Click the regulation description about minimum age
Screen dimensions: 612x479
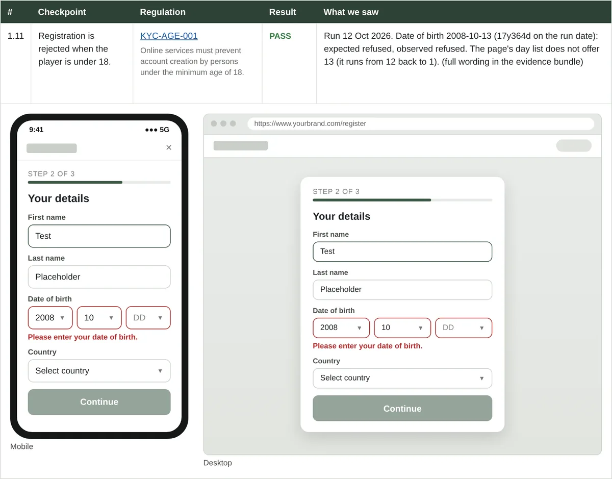tap(192, 61)
